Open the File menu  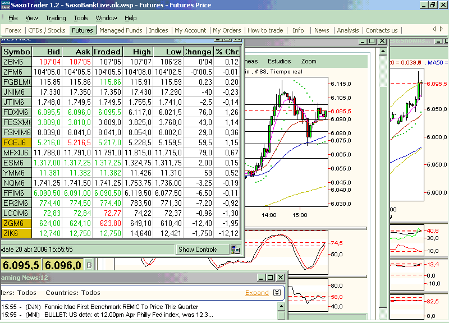[13, 18]
